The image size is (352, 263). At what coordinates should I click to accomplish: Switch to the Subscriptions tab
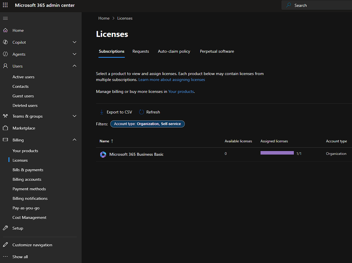click(111, 52)
